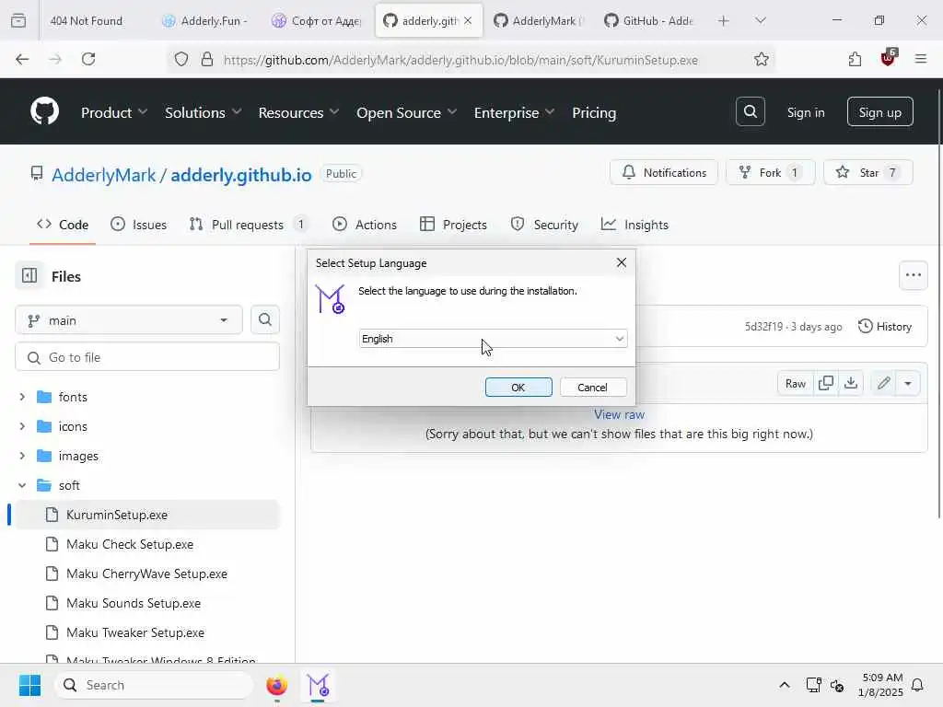Click the Windows taskbar Search box

[x=154, y=685]
